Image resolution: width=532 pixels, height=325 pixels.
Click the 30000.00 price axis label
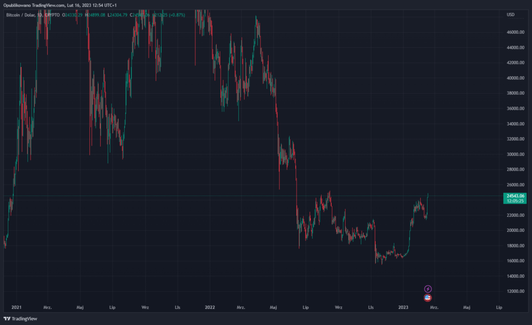click(514, 154)
